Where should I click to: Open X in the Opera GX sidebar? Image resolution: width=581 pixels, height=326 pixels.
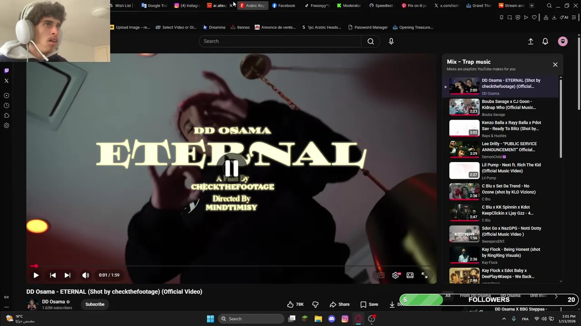click(x=6, y=81)
